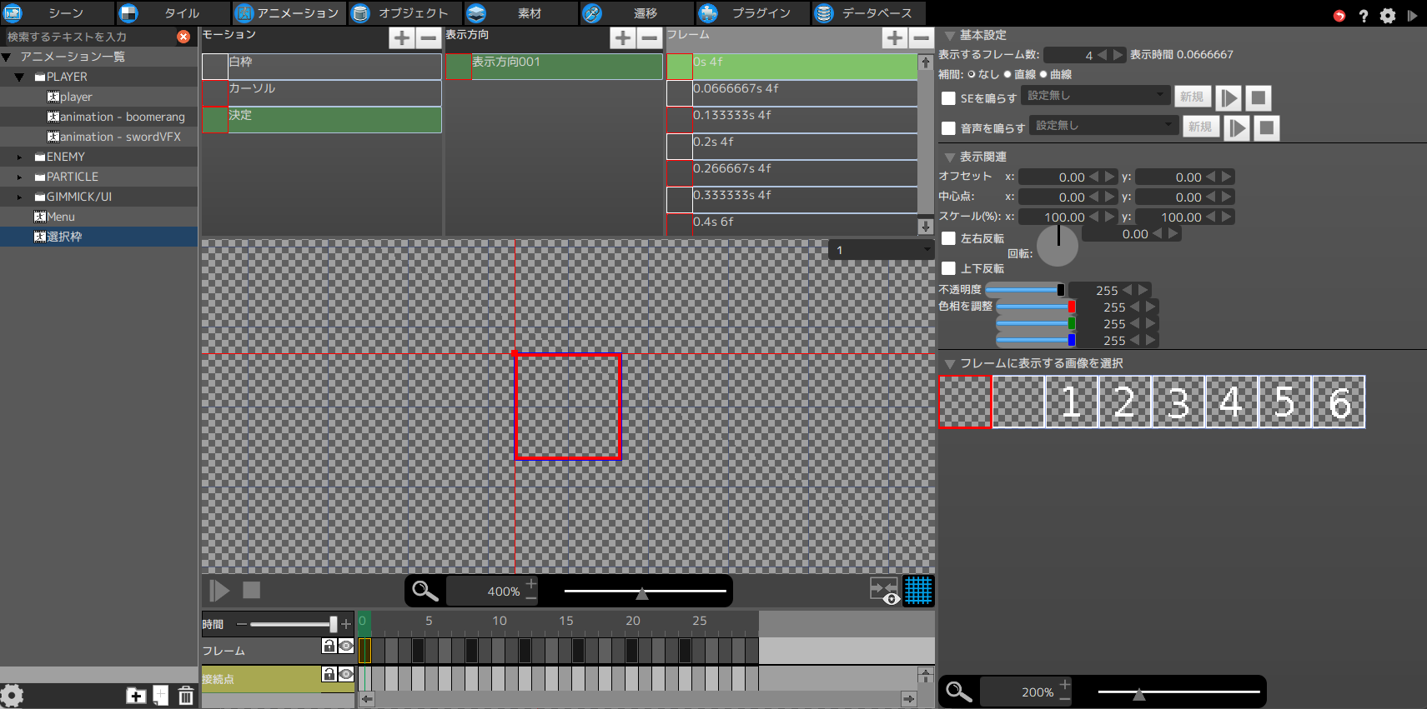Open the オブジェクト tab

[x=404, y=12]
